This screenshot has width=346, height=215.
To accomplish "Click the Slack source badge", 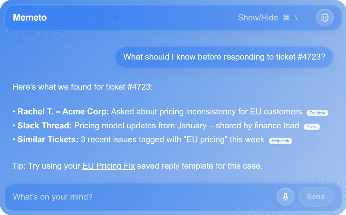I will (311, 127).
